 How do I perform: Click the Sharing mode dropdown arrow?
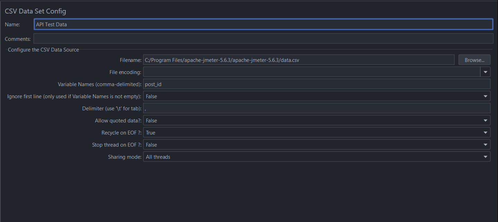tap(486, 156)
